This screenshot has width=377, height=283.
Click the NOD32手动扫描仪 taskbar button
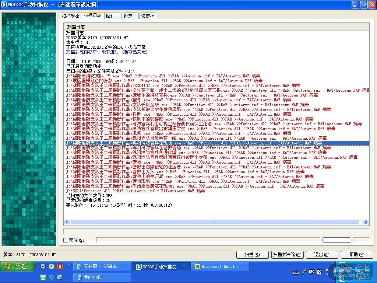[x=161, y=266]
